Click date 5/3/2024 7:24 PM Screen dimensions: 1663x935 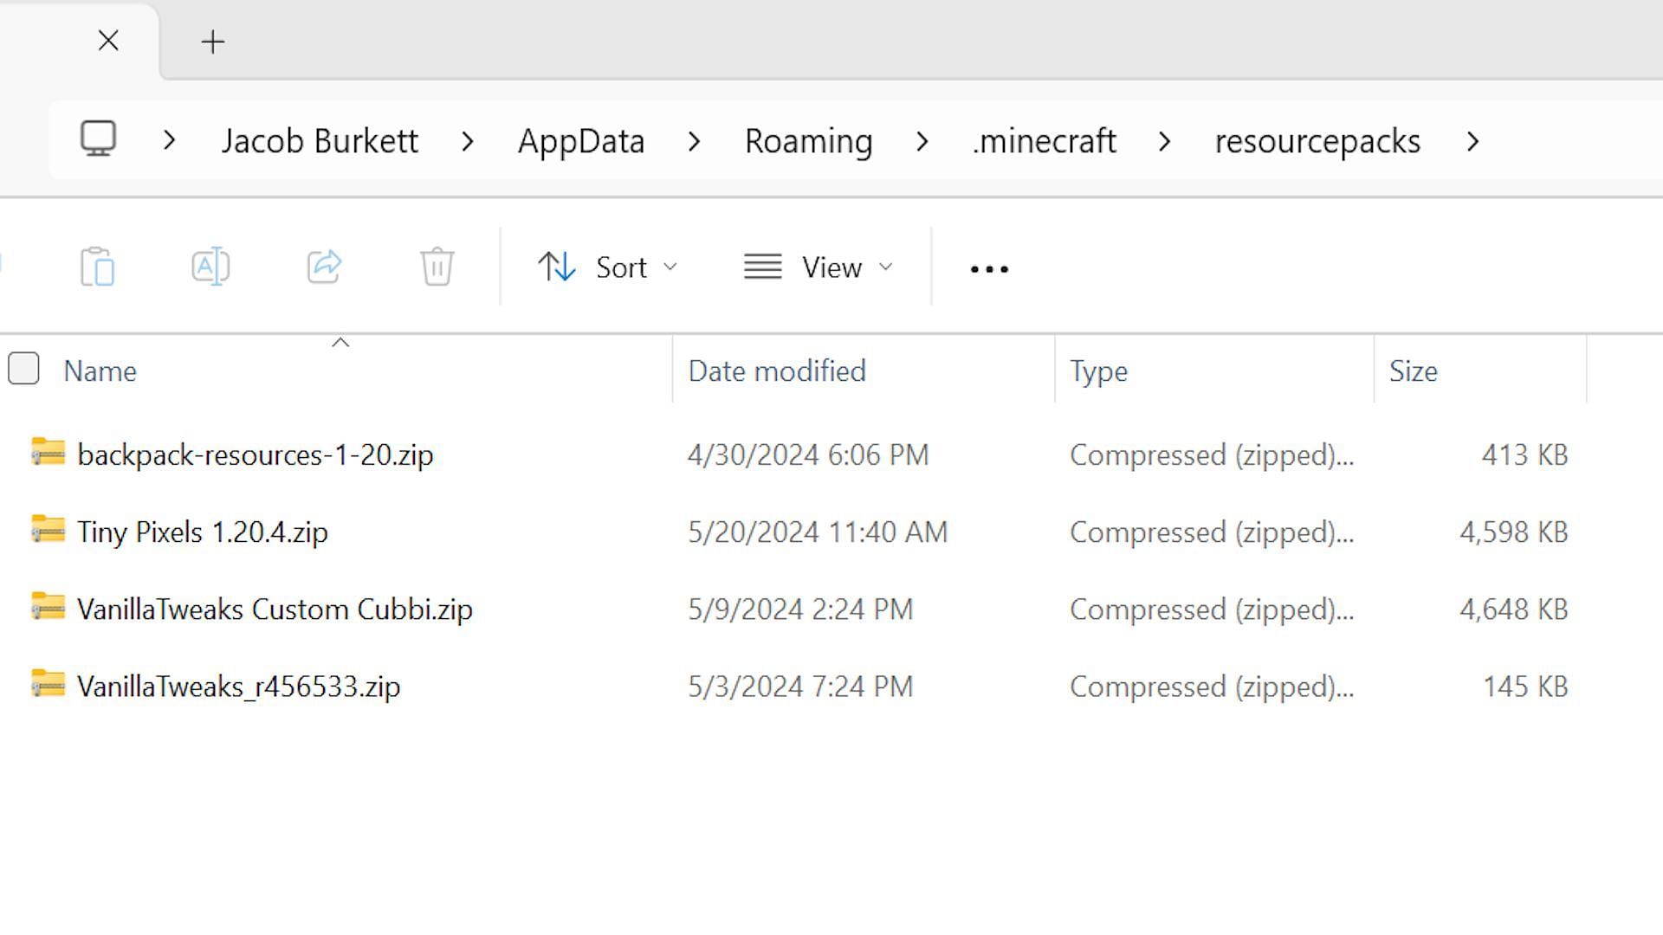(x=800, y=687)
